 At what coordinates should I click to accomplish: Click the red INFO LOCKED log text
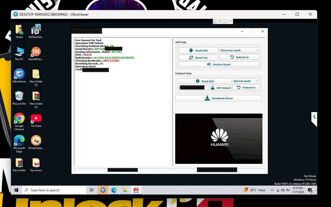pos(111,61)
